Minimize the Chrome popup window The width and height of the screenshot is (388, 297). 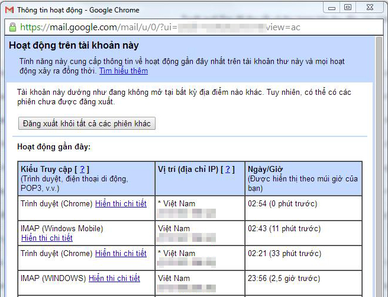(x=332, y=8)
